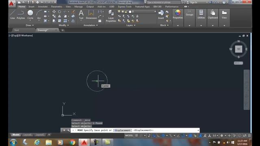Expand the Draw panel
Screen dimensions: 260x146
click(30, 25)
